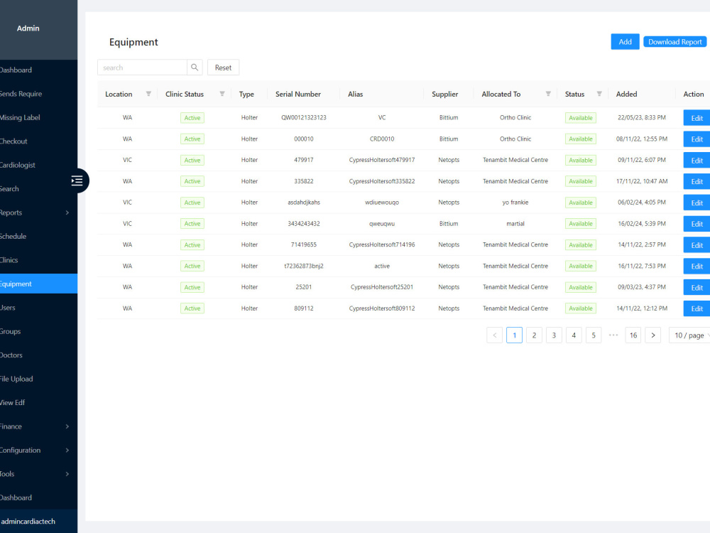
Task: Click the Add button
Action: 625,41
